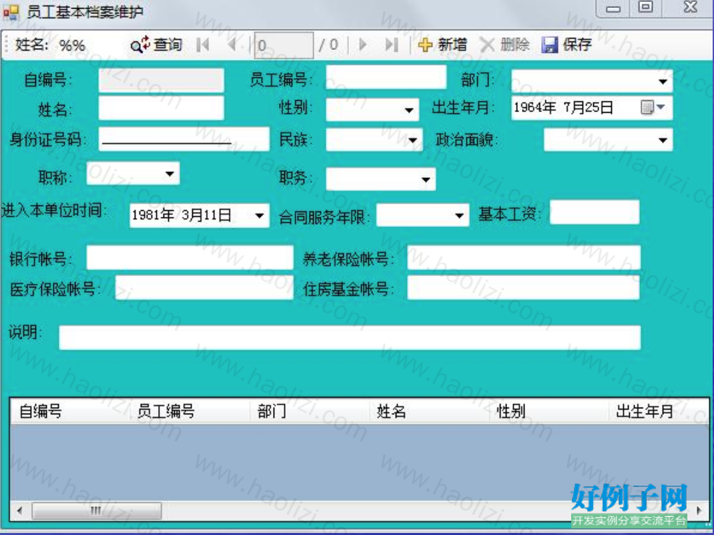Focus the 员工编号 input field
Viewport: 714px width, 535px height.
[x=386, y=77]
